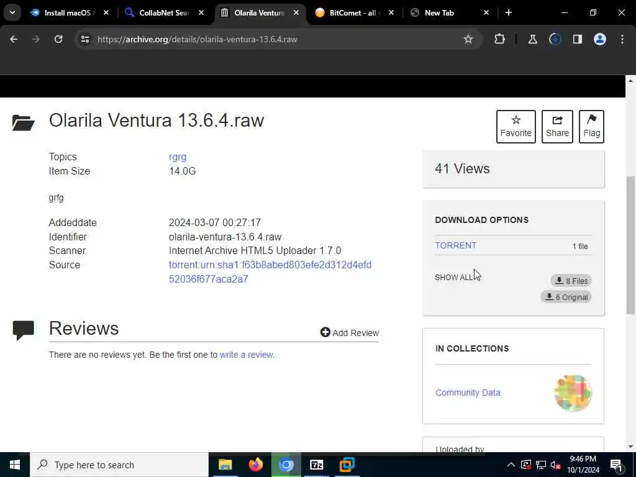Screen dimensions: 636x477
Task: Open Chrome Labs flask icon
Action: [x=532, y=39]
